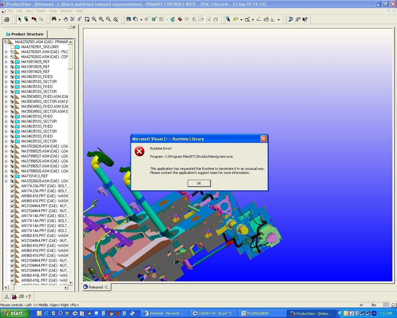This screenshot has width=397, height=318.
Task: Switch to Windchill taskbar window
Action: pyautogui.click(x=164, y=313)
